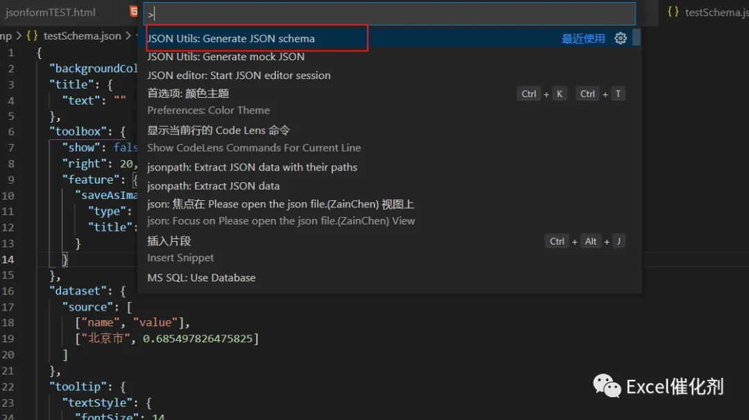Click the braces icon in breadcrumb bar
749x420 pixels.
pos(32,36)
